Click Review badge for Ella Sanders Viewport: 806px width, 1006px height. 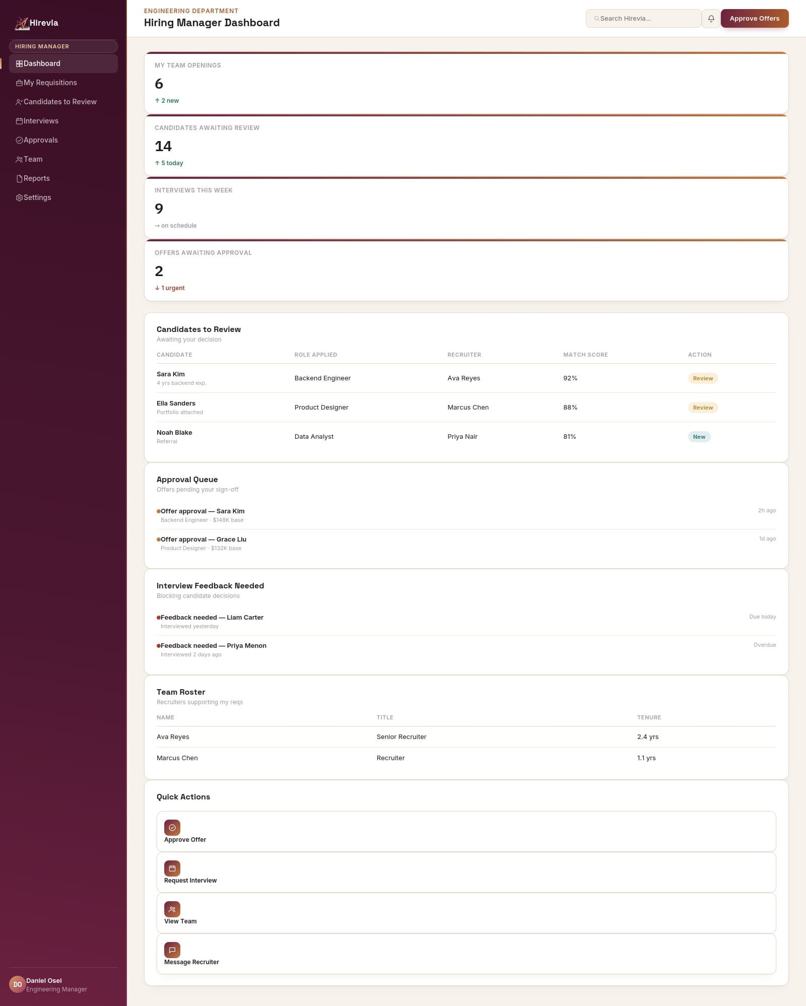click(x=703, y=408)
